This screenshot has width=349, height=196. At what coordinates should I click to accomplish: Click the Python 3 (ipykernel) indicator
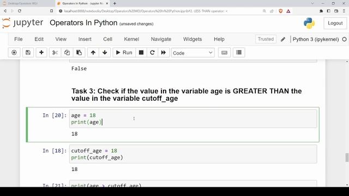316,39
